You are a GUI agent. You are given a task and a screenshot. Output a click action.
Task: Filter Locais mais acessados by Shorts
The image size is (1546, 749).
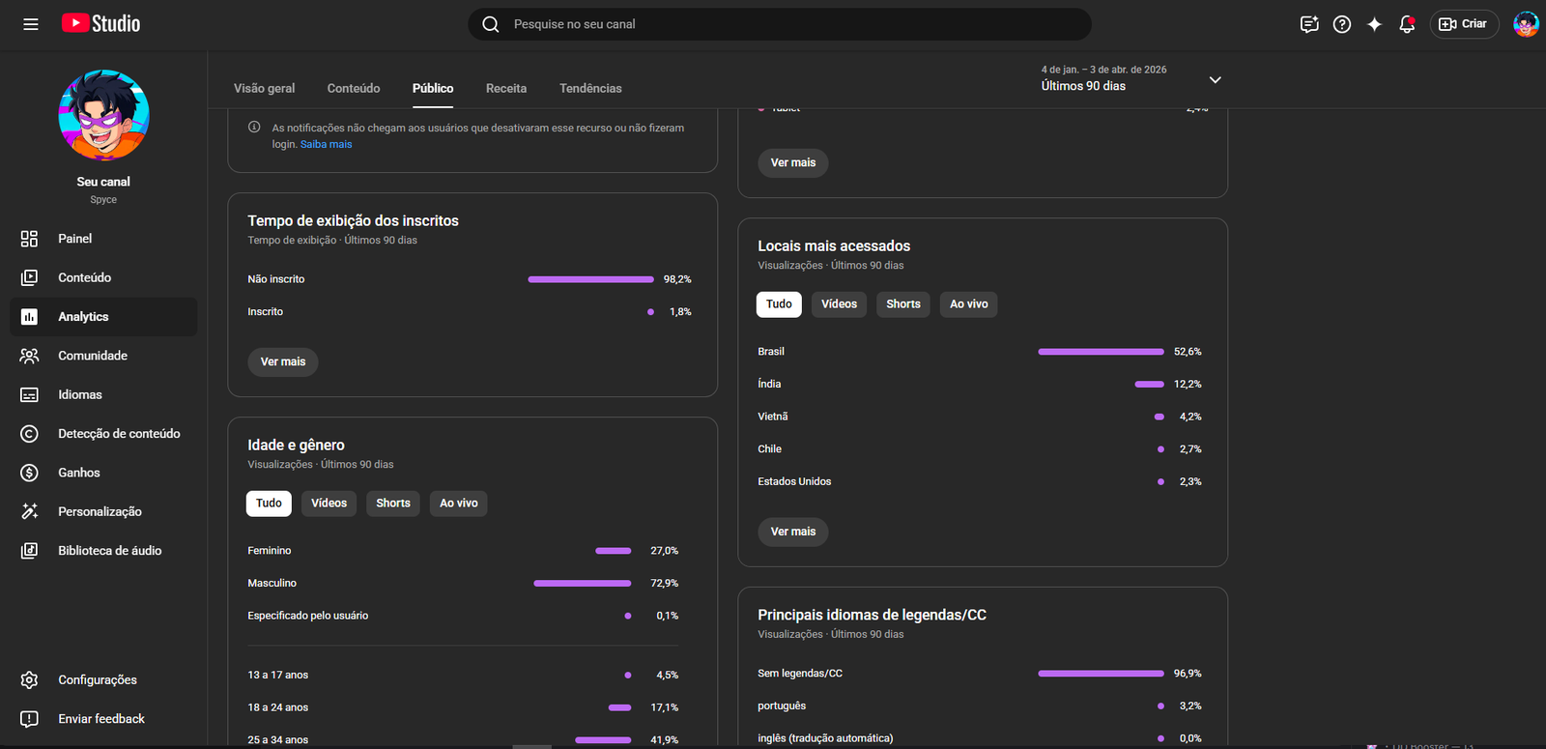coord(903,304)
